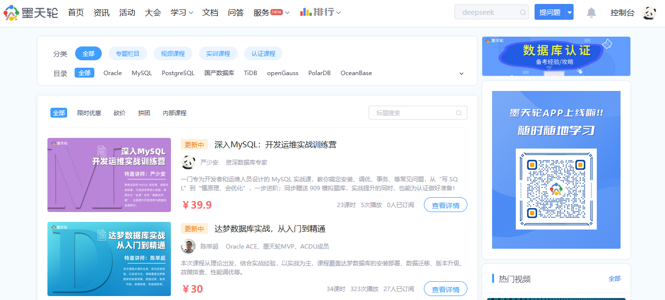The height and width of the screenshot is (300, 665).
Task: Expand the 学习 menu
Action: [182, 12]
